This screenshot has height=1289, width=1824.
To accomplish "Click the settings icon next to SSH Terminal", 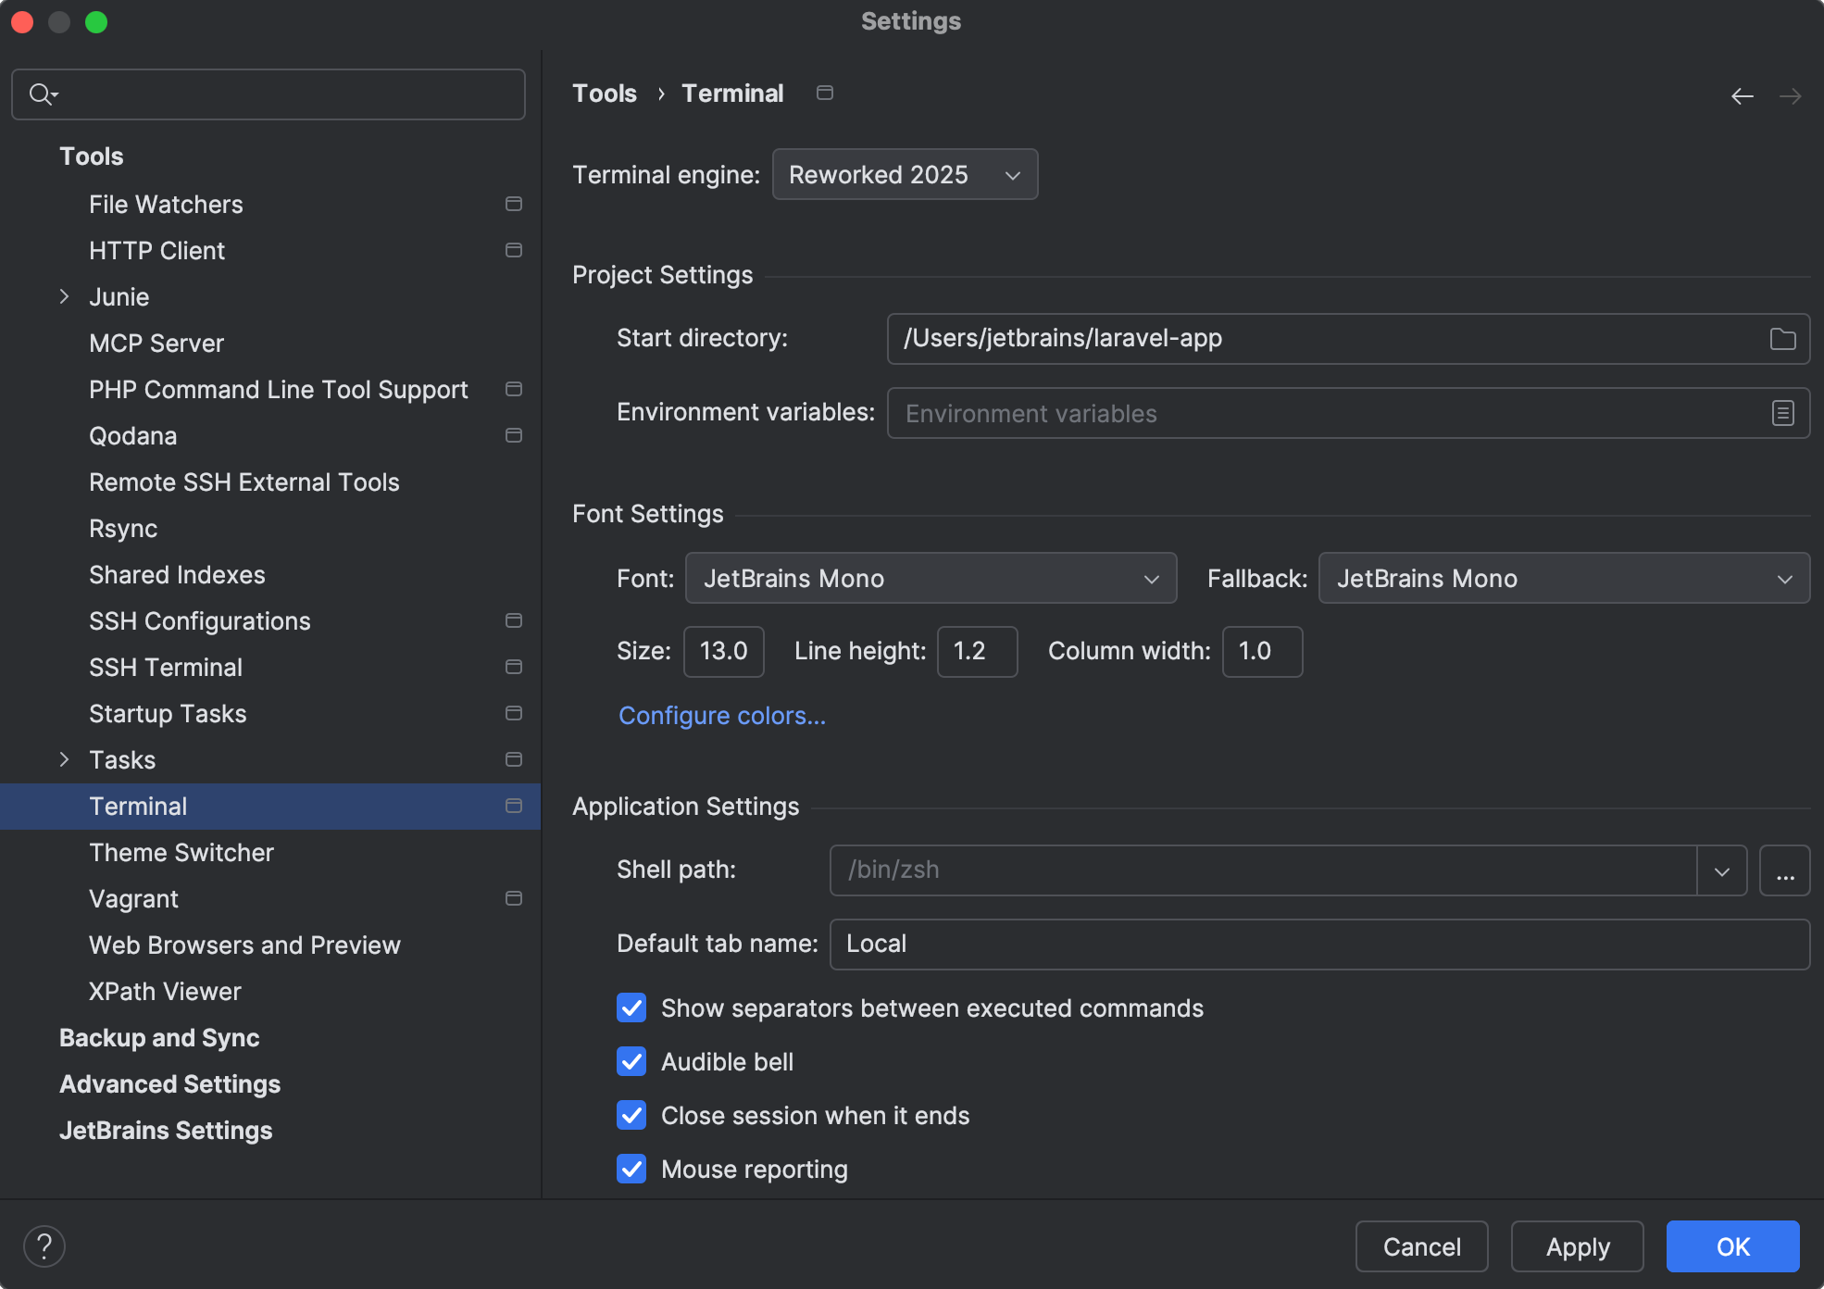I will tap(514, 667).
